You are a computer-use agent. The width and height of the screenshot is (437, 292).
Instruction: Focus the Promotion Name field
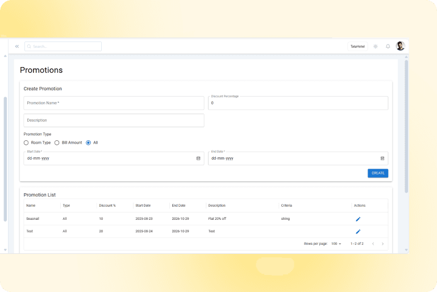point(114,103)
